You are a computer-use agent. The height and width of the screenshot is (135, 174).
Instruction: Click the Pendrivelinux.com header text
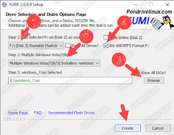tap(149, 11)
